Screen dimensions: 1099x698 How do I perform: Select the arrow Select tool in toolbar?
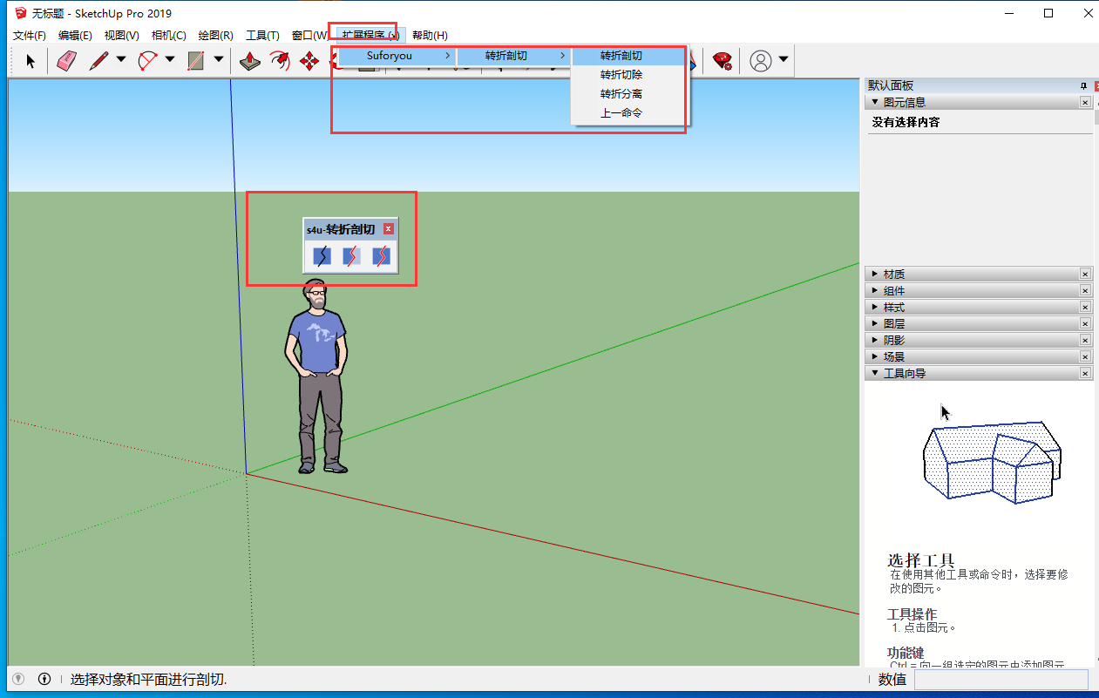[x=31, y=61]
